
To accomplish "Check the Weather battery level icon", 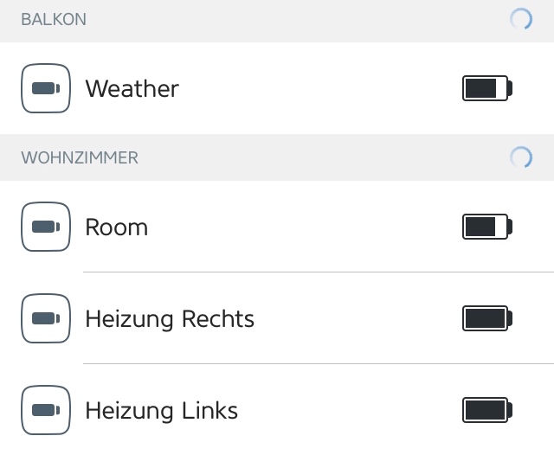I will click(x=487, y=88).
